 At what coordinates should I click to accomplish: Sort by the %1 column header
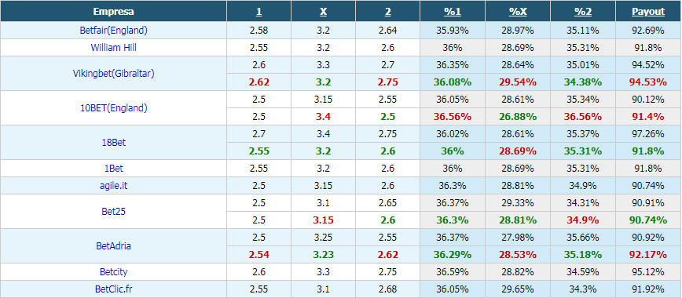pos(453,12)
